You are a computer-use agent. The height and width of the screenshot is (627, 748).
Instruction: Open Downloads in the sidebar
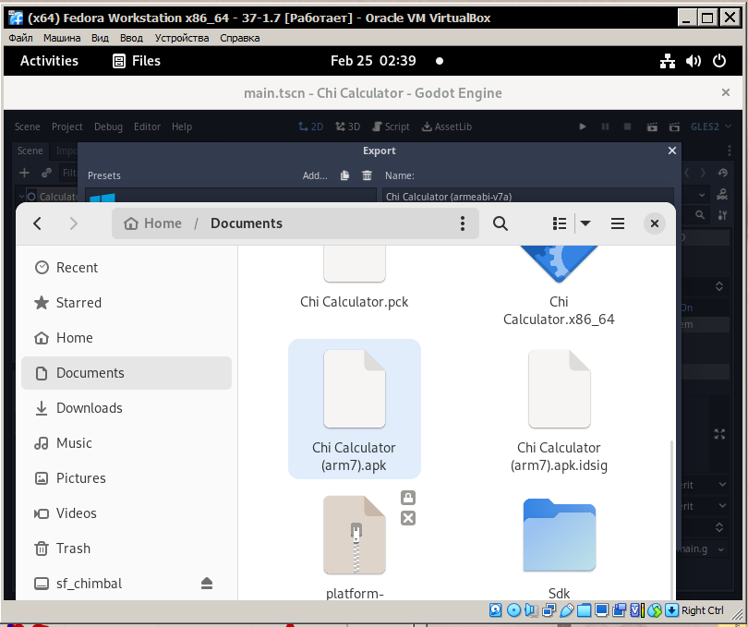pyautogui.click(x=127, y=408)
